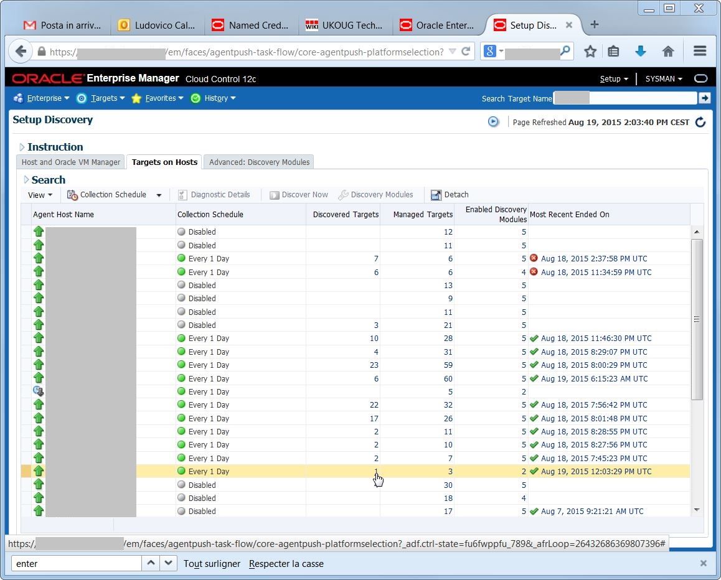Expand Collection Schedule dropdown arrow
The width and height of the screenshot is (721, 580).
(x=159, y=195)
